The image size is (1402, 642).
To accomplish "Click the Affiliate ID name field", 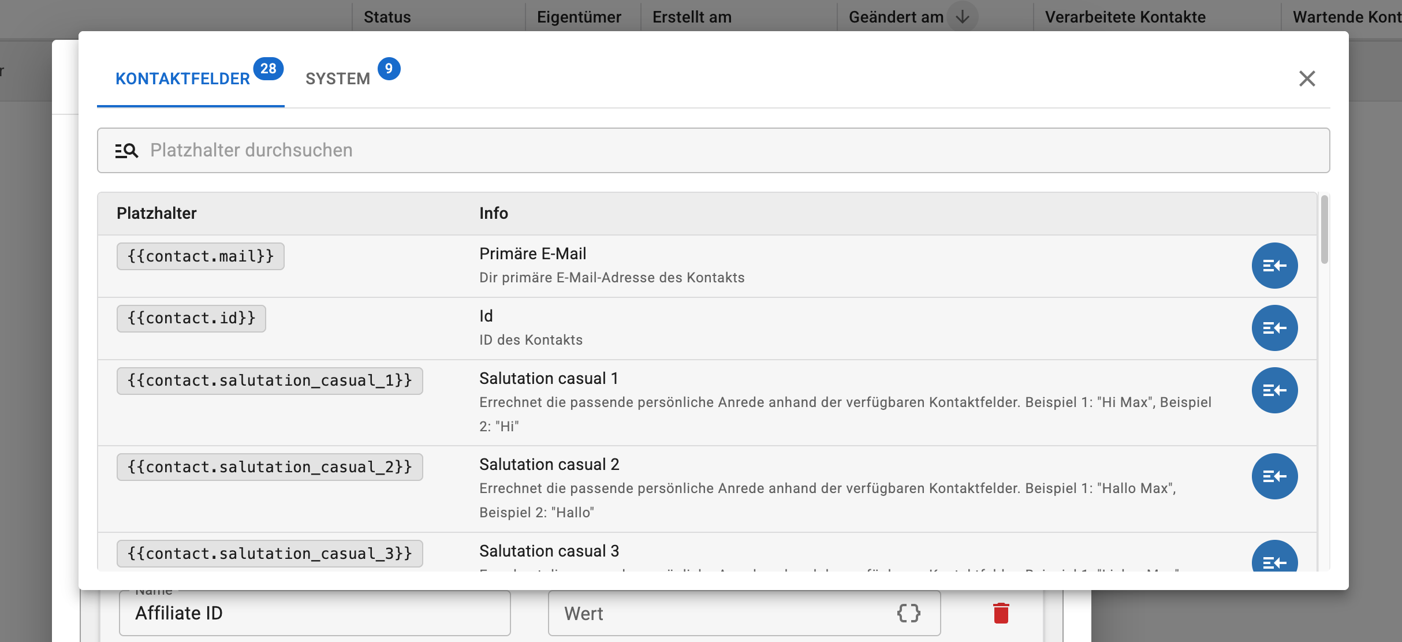I will pyautogui.click(x=315, y=613).
